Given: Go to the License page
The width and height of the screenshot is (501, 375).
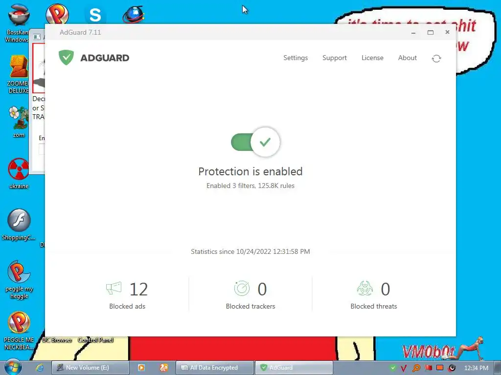Looking at the screenshot, I should point(372,58).
